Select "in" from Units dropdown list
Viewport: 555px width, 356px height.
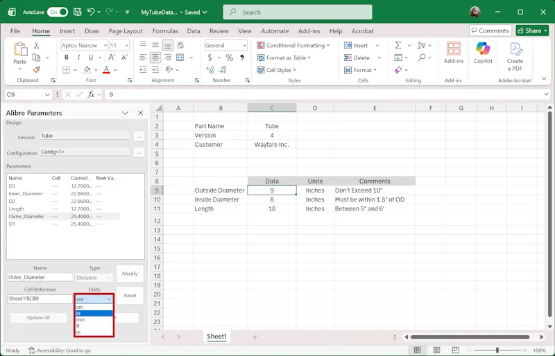point(94,313)
